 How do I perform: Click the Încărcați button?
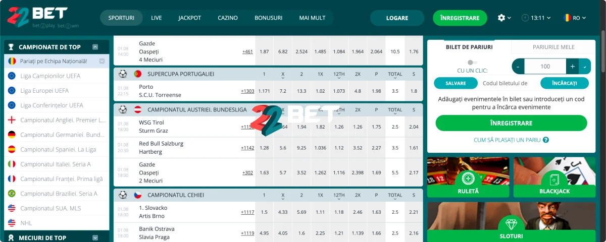tap(565, 83)
